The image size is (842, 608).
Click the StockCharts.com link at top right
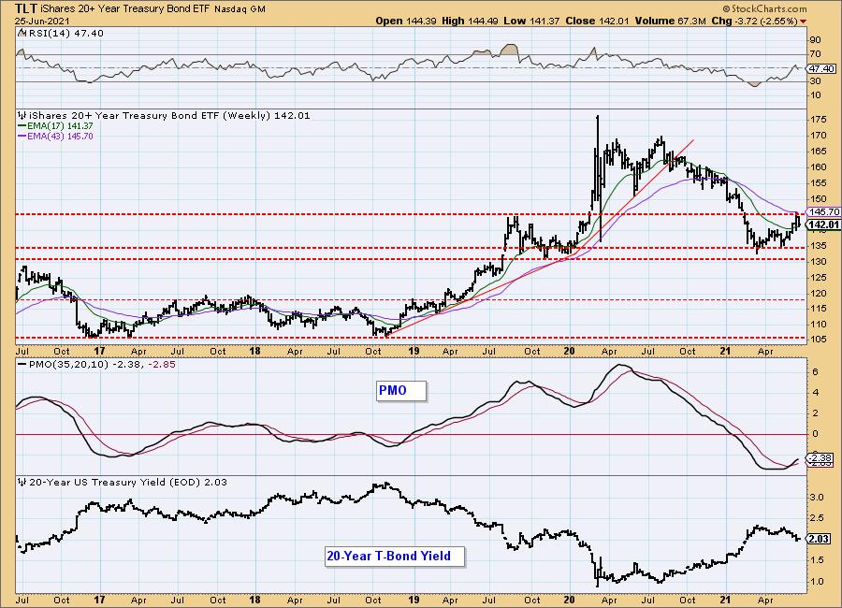pos(764,8)
